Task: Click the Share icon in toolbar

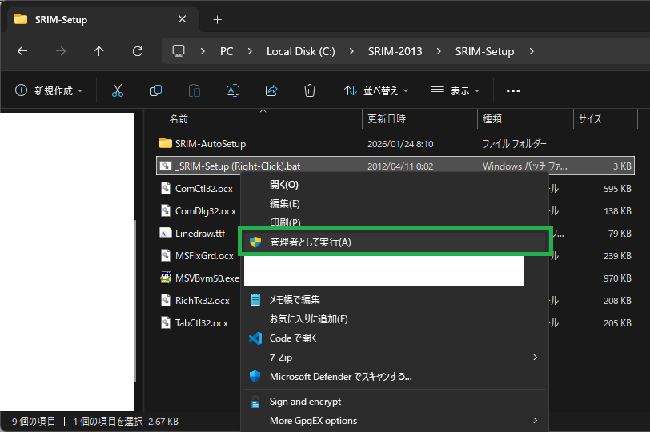Action: [271, 91]
